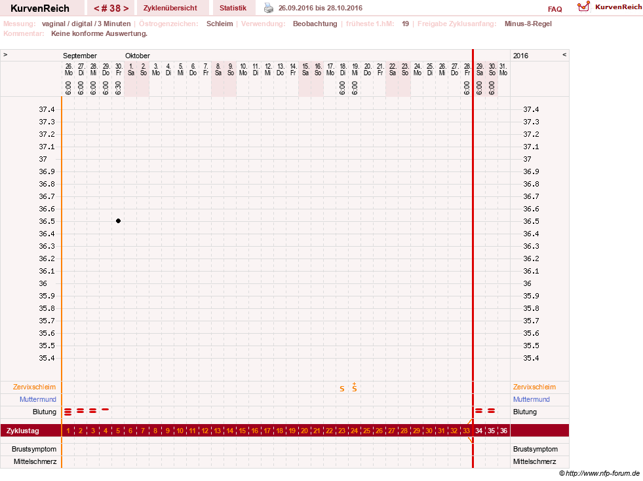Click the date range 26.09.2016 bis 28.10.2016
Viewport: 643px width, 481px height.
321,8
